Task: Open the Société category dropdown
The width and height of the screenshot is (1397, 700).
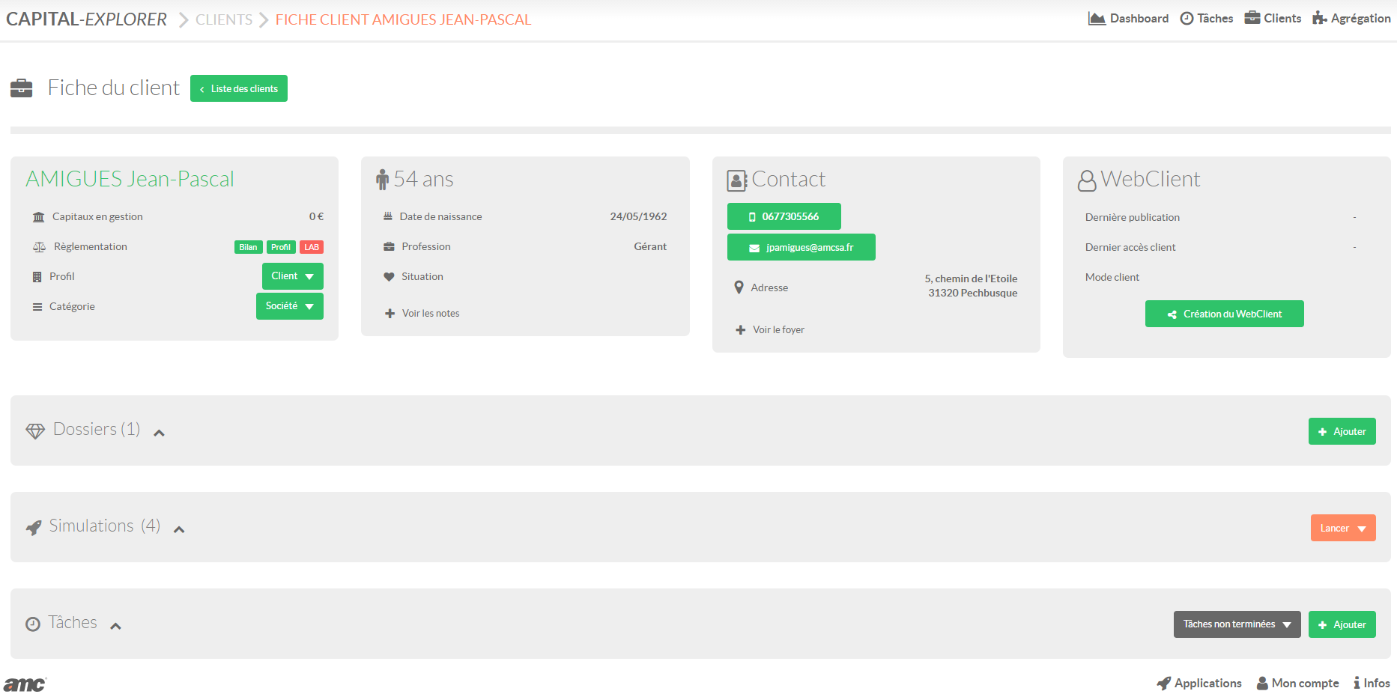Action: 289,306
